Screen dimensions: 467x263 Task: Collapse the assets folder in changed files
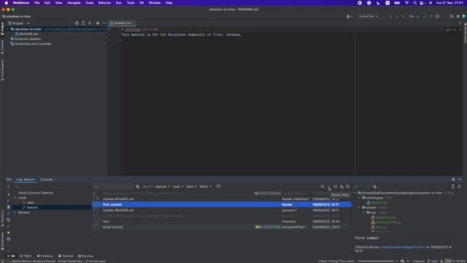click(x=359, y=207)
